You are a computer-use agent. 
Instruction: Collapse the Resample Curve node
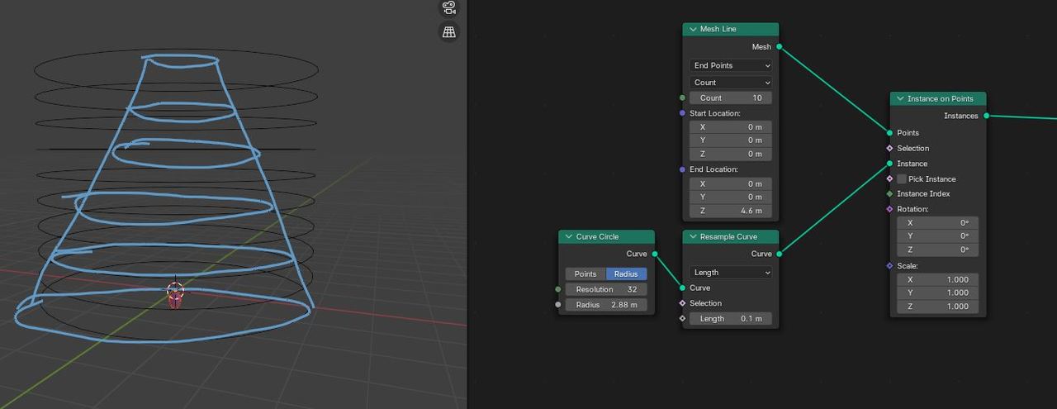pos(692,236)
